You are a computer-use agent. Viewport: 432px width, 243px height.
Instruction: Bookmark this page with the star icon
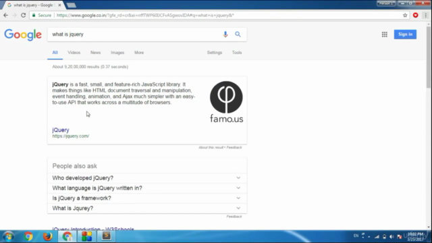point(405,15)
